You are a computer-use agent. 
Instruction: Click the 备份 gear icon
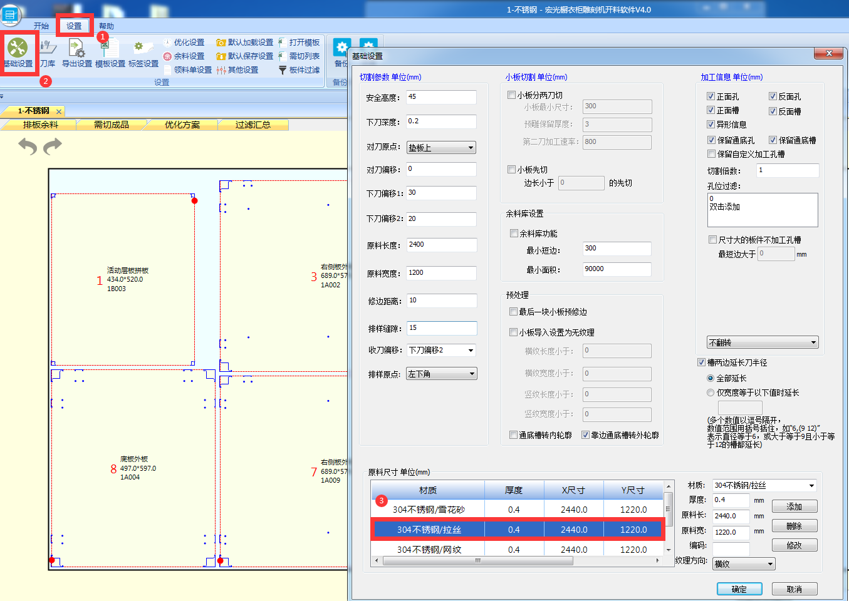pos(341,48)
